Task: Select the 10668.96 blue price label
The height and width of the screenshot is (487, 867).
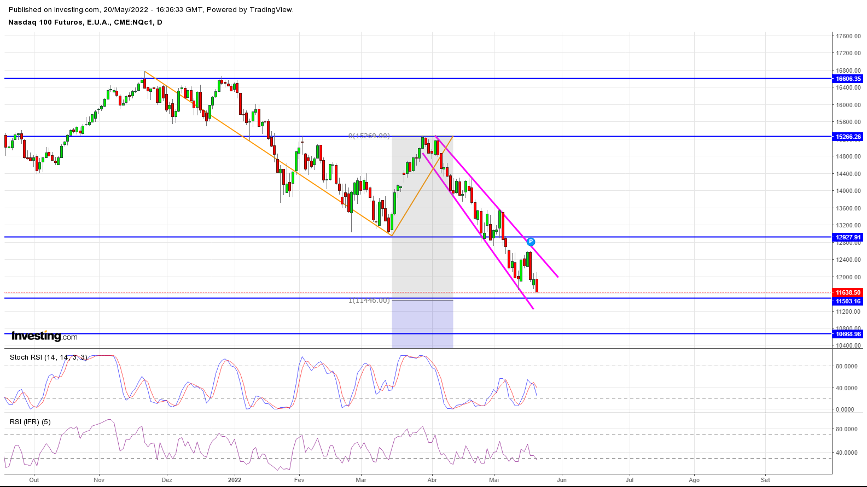Action: (848, 334)
